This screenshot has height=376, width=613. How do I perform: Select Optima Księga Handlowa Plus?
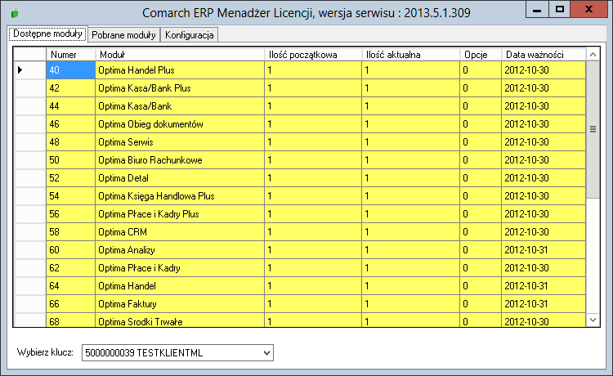(180, 196)
